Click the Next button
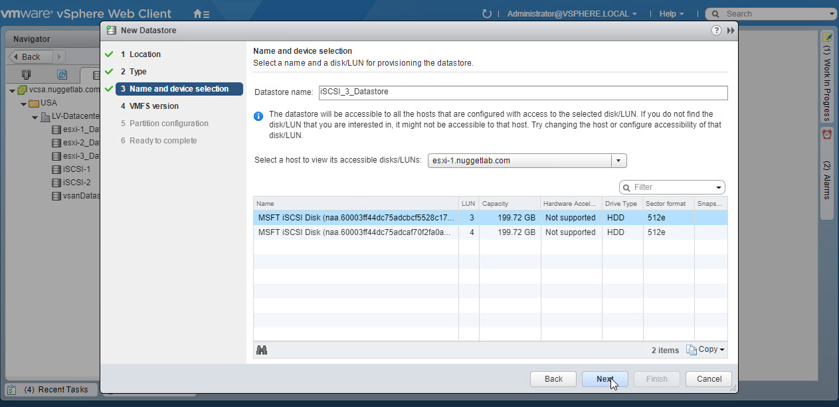The image size is (839, 407). (605, 379)
